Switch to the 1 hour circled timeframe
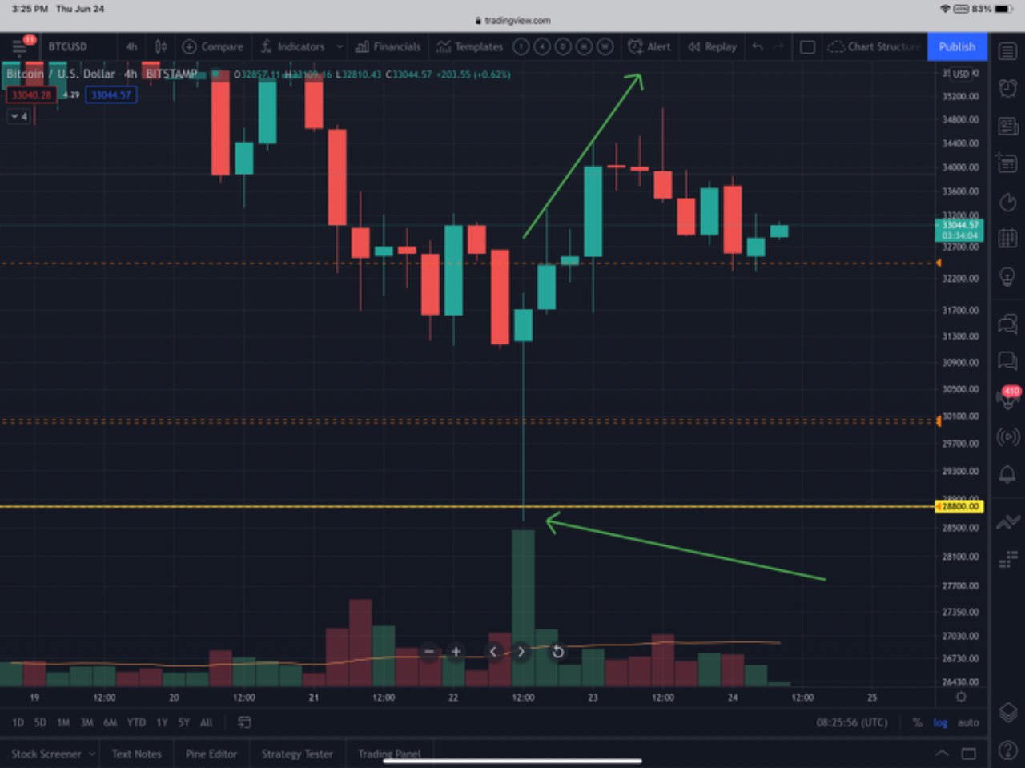Image resolution: width=1025 pixels, height=768 pixels. (x=521, y=46)
